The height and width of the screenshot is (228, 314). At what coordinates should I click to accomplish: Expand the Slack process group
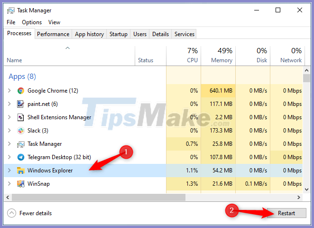pos(9,131)
